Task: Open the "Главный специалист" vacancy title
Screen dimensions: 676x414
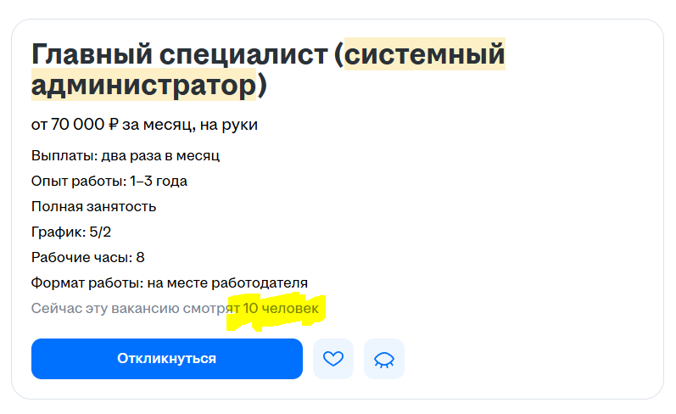Action: tap(179, 55)
